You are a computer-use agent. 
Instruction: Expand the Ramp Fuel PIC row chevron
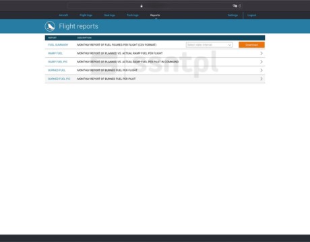(261, 62)
